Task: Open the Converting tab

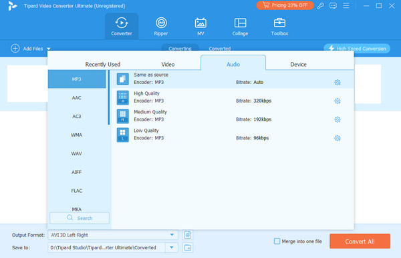Action: (180, 48)
